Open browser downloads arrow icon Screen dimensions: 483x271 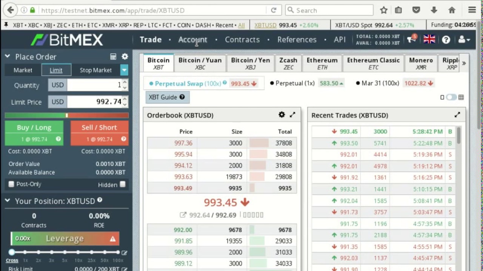(x=434, y=10)
